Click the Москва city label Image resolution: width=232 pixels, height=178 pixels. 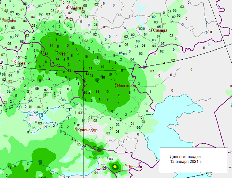(76, 8)
